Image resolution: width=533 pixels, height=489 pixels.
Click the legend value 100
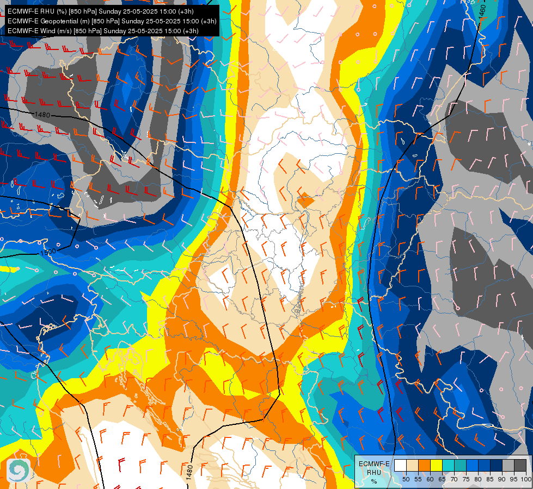(x=526, y=479)
